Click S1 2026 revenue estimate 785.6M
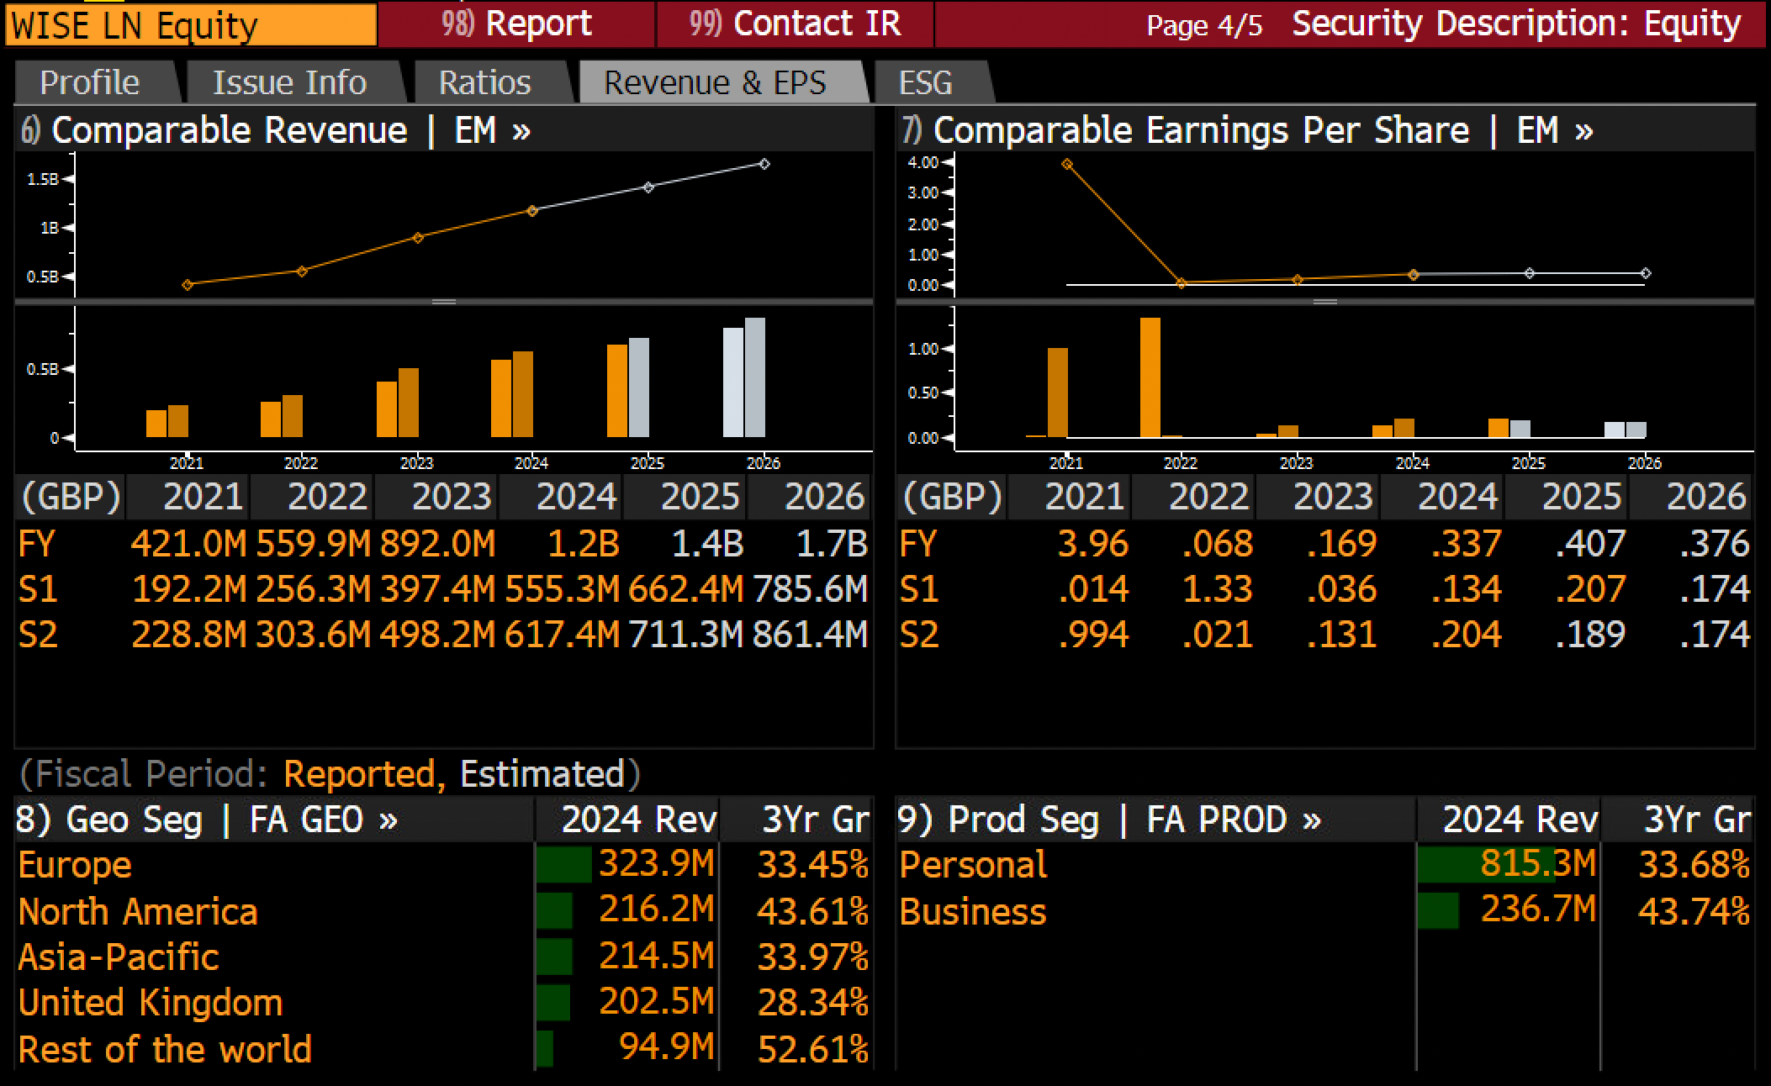 [x=811, y=589]
